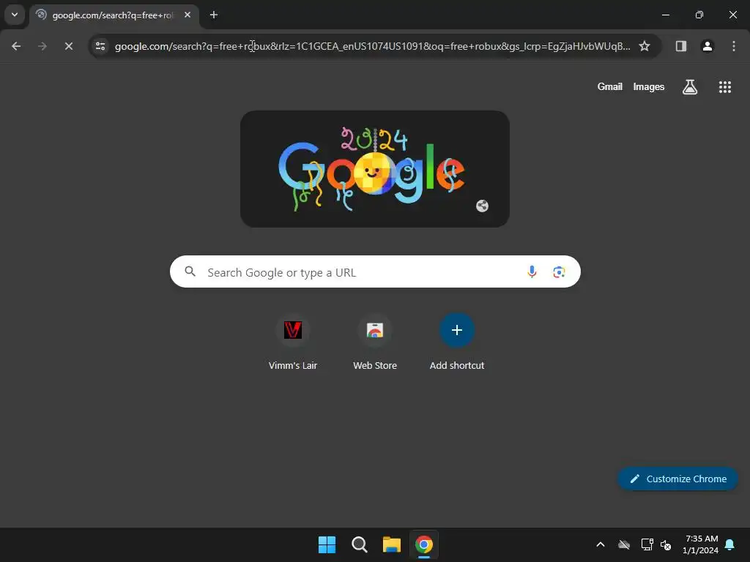
Task: Share the Google Doodle
Action: [482, 206]
